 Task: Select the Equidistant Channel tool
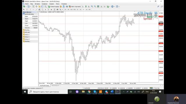coord(39,10)
